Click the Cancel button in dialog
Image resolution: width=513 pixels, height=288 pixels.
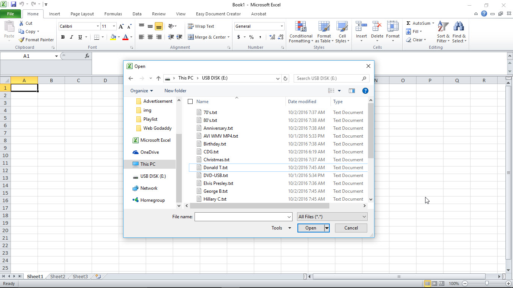[x=351, y=228]
